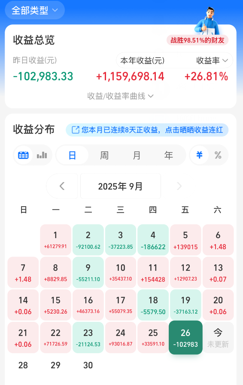Expand the 收益率 dropdown
This screenshot has height=385, width=243.
tap(212, 61)
